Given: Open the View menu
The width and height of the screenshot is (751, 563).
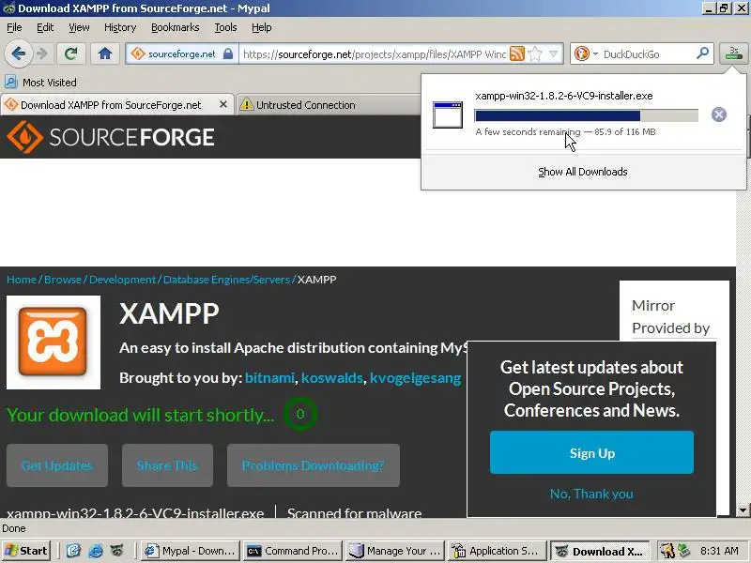Looking at the screenshot, I should tap(79, 28).
